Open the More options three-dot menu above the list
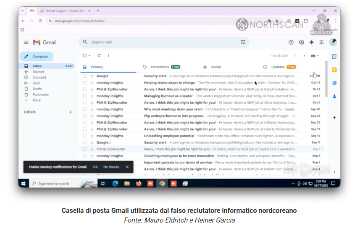 (108, 55)
